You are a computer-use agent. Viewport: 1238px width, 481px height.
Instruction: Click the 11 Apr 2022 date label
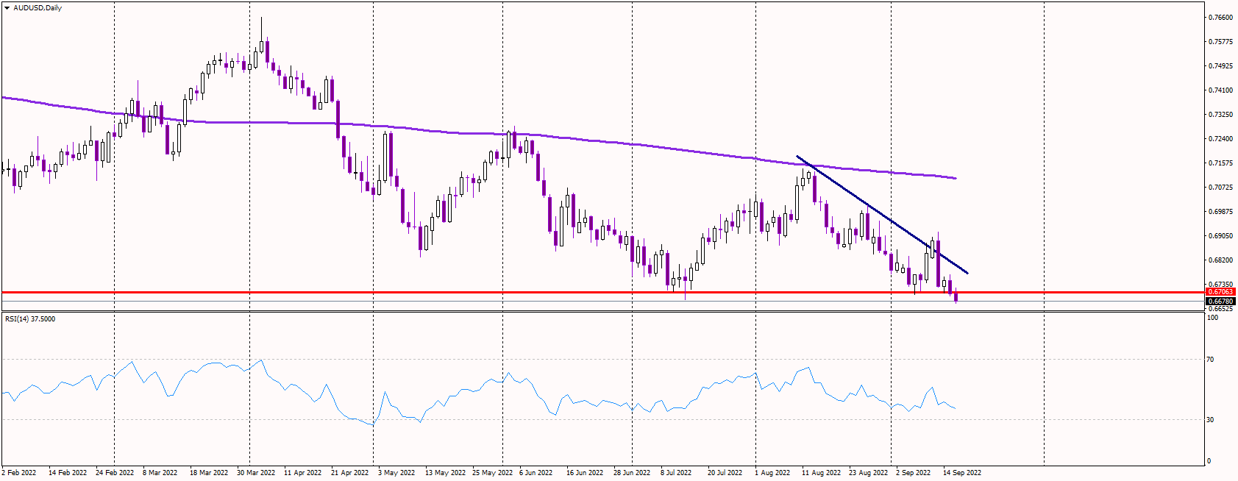click(302, 473)
